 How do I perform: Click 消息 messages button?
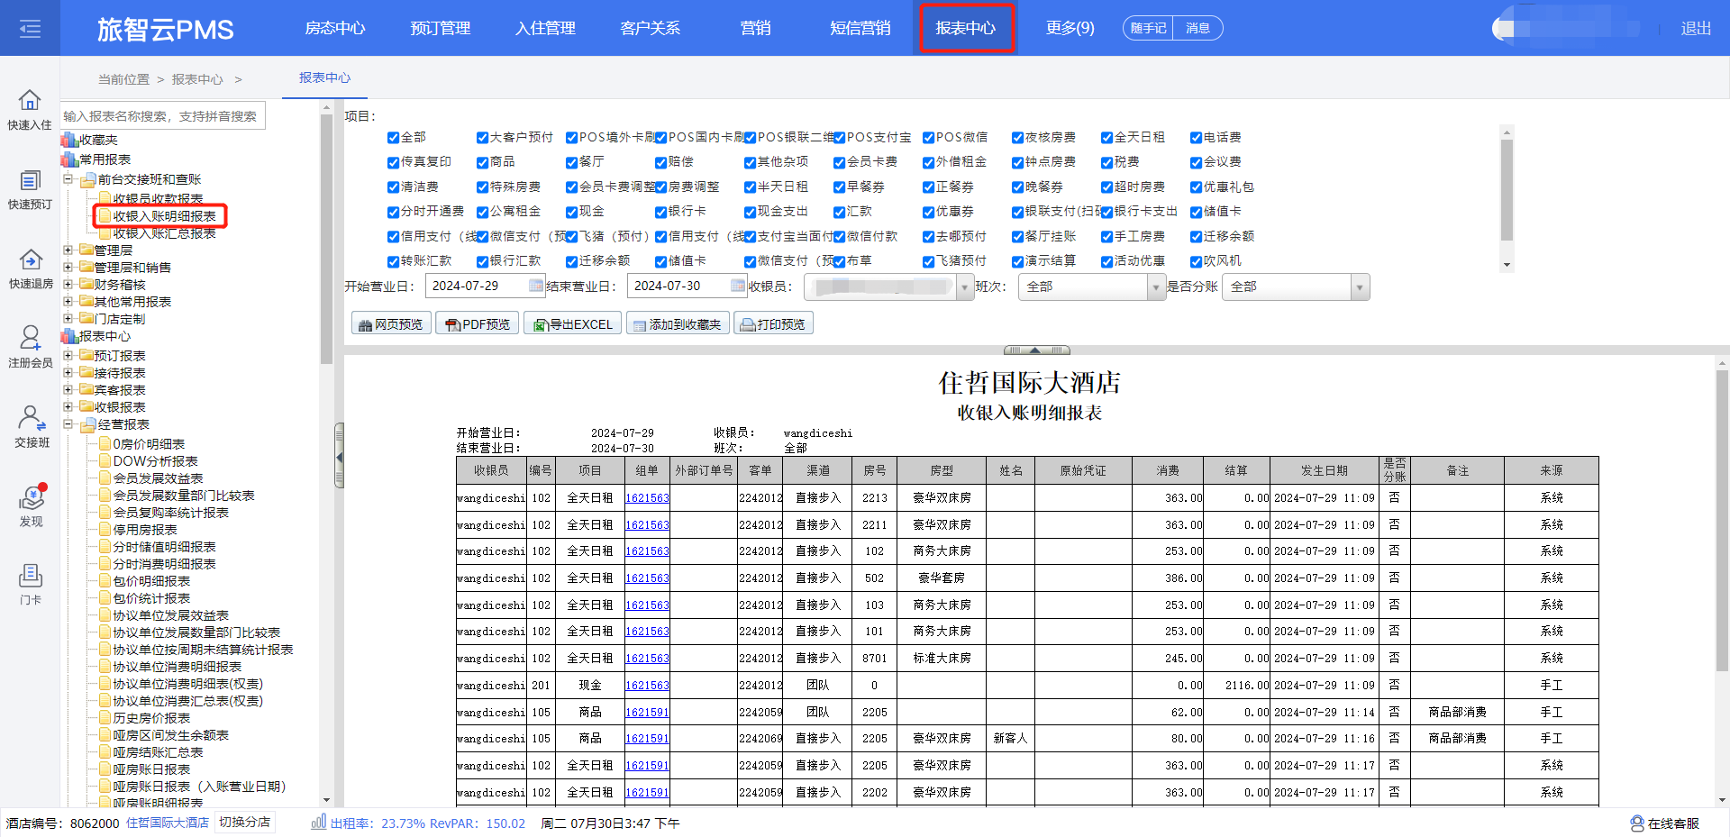(x=1197, y=28)
